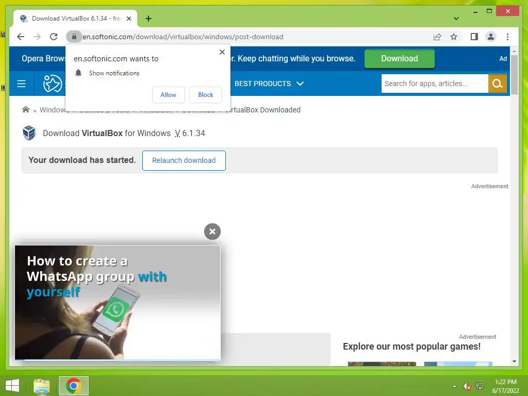
Task: Click the vertical scrollbar thumb
Action: click(514, 74)
